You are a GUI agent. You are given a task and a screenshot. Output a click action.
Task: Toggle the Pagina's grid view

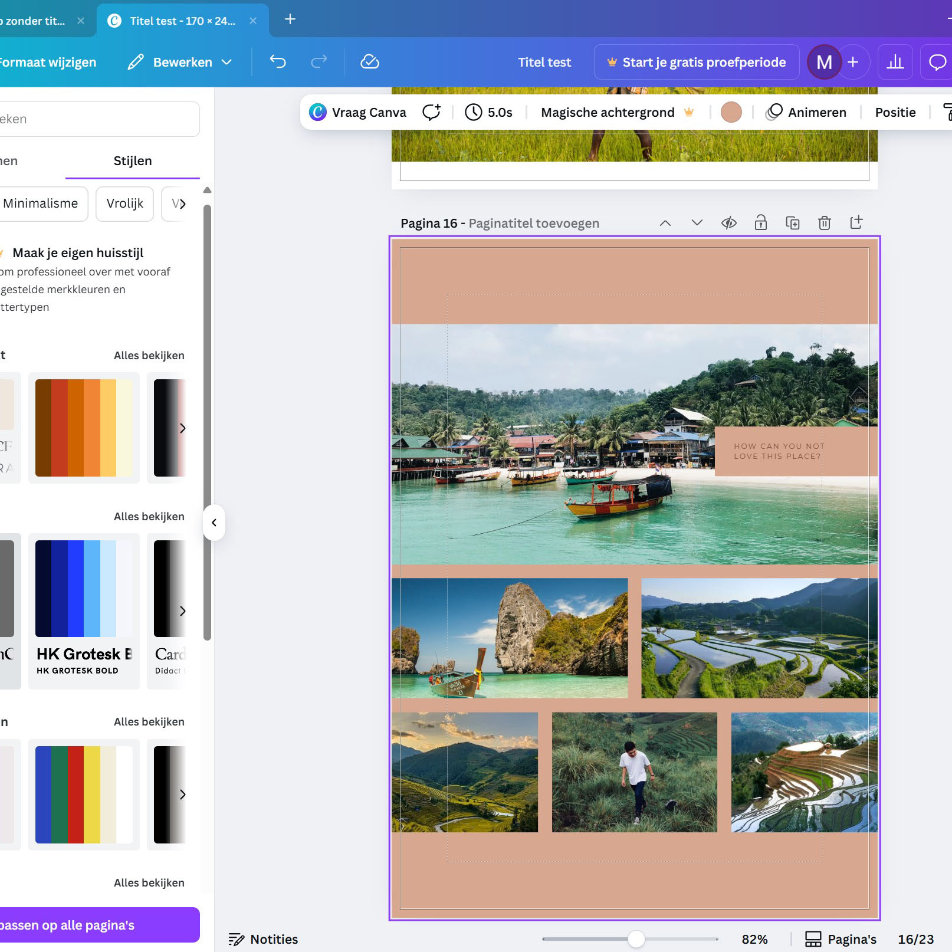coord(841,939)
